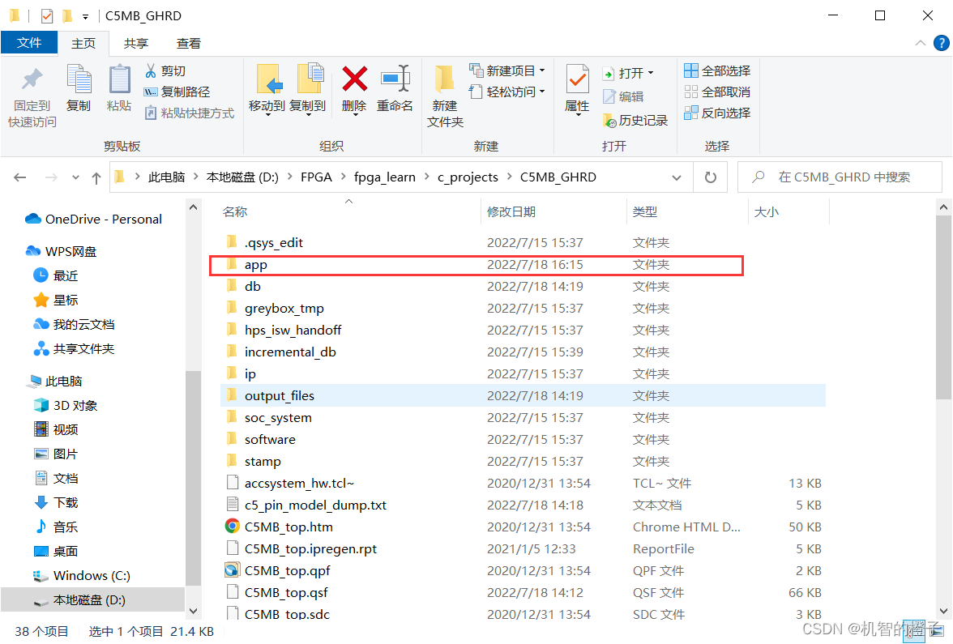Navigate to fpga_learn breadcrumb
This screenshot has width=953, height=644.
[x=385, y=177]
